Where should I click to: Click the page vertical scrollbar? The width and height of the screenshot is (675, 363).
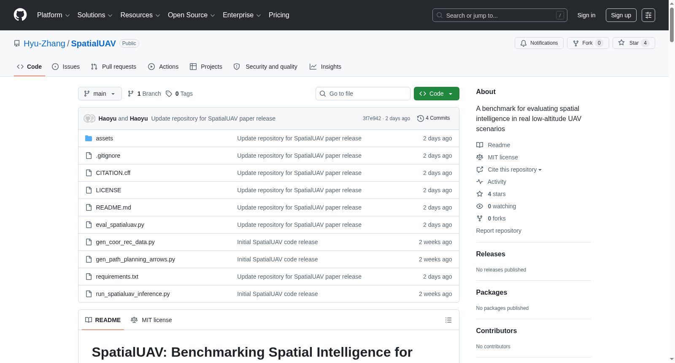(x=672, y=181)
